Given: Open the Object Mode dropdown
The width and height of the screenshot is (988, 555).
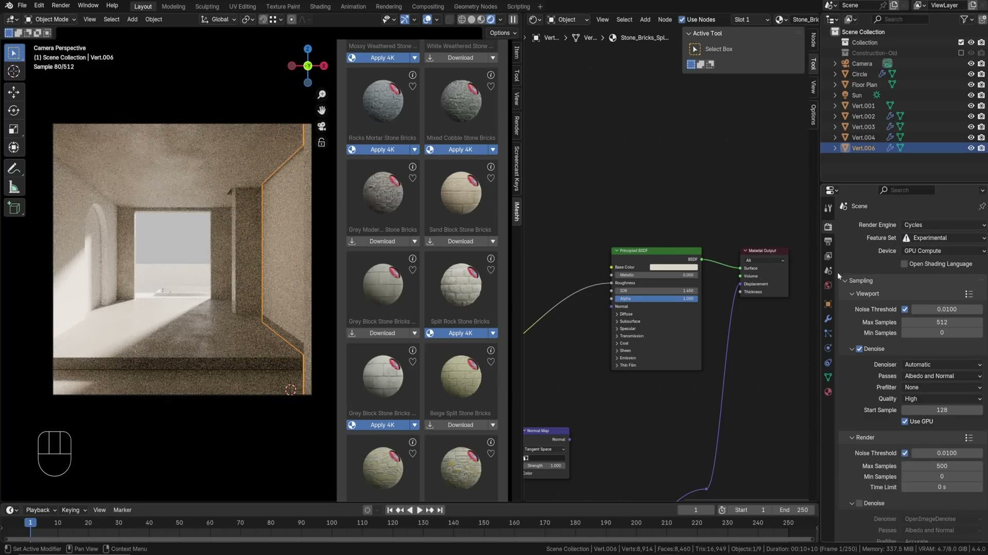Looking at the screenshot, I should pos(50,20).
